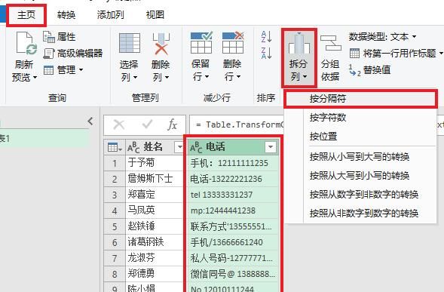Select cell mp:12444441238
This screenshot has width=444, height=292.
pos(233,211)
